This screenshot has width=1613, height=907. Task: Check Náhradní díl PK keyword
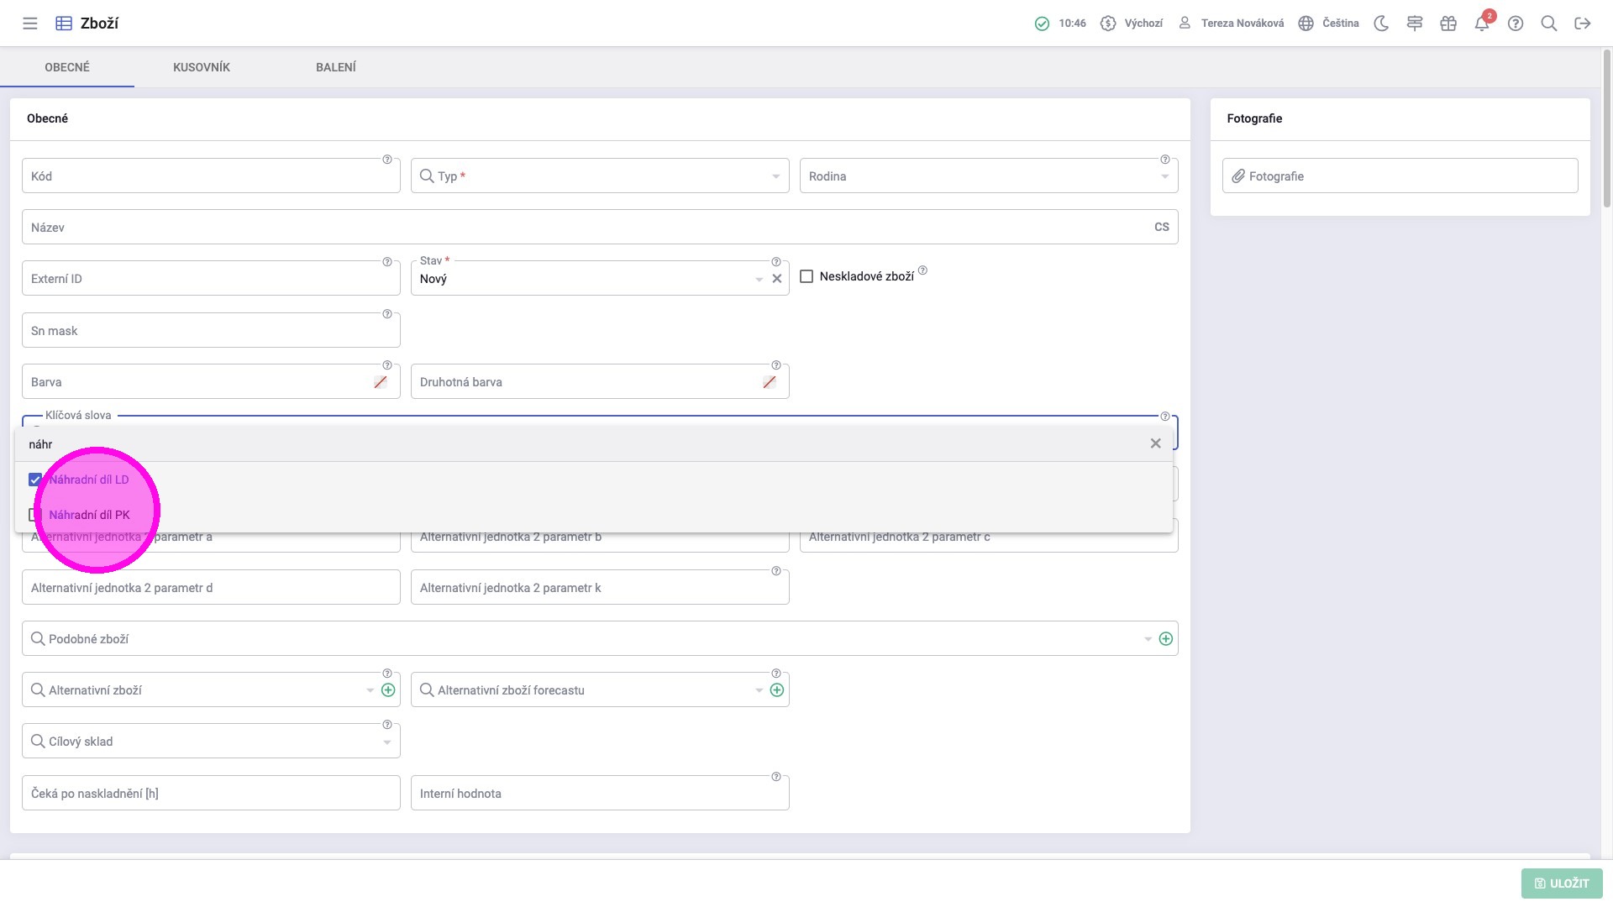click(x=35, y=515)
